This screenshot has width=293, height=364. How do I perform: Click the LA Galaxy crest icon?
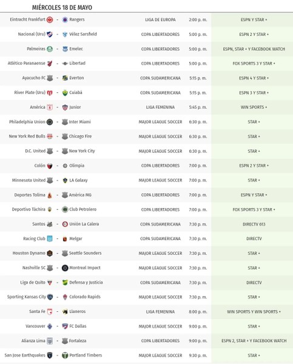65,180
